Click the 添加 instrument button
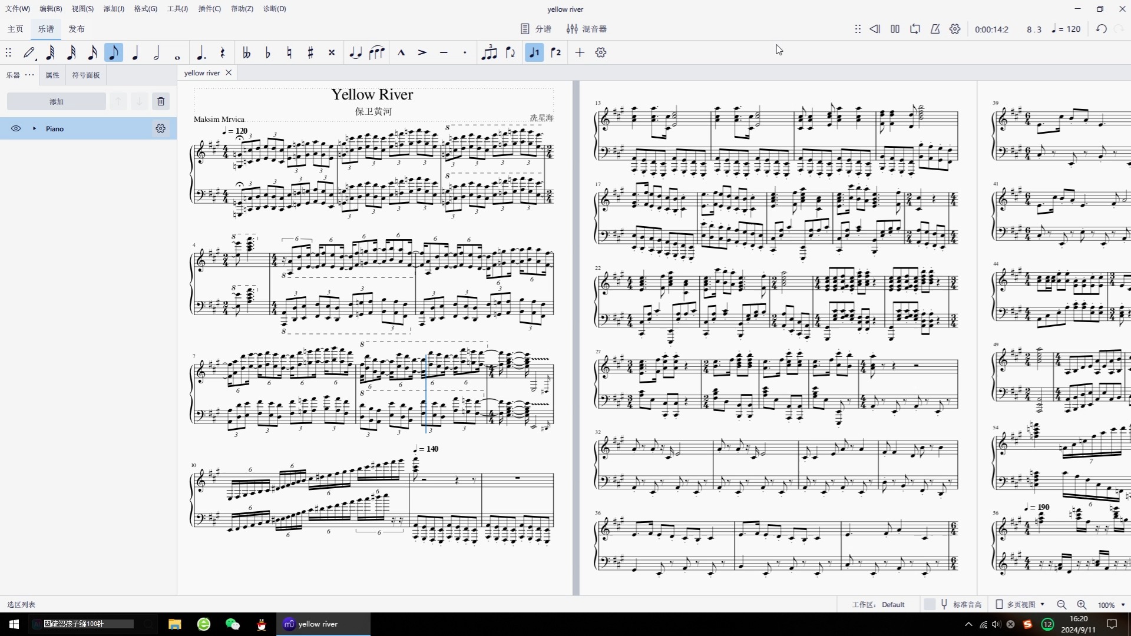 57,101
